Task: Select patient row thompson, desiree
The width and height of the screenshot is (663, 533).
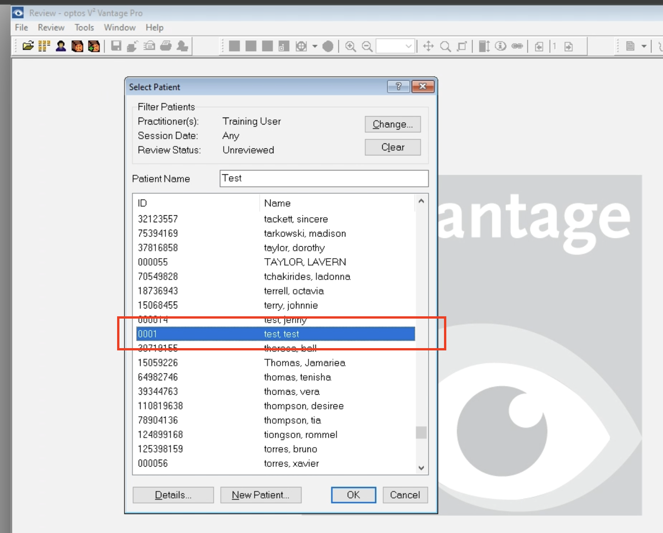Action: pyautogui.click(x=276, y=406)
